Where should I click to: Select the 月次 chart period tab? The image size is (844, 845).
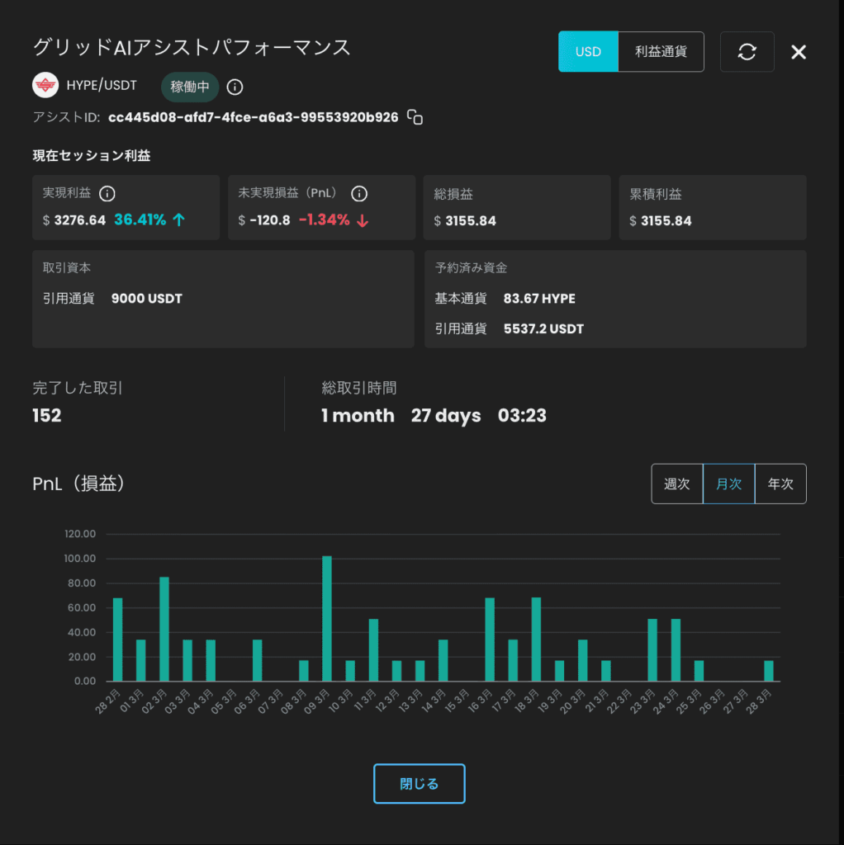tap(728, 484)
